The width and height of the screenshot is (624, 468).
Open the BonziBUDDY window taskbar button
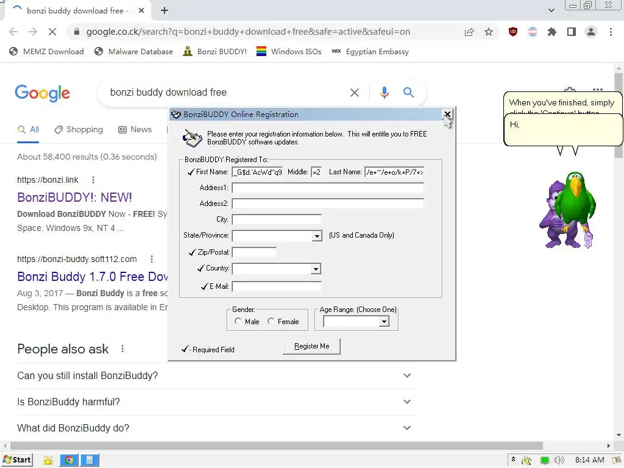pos(90,461)
